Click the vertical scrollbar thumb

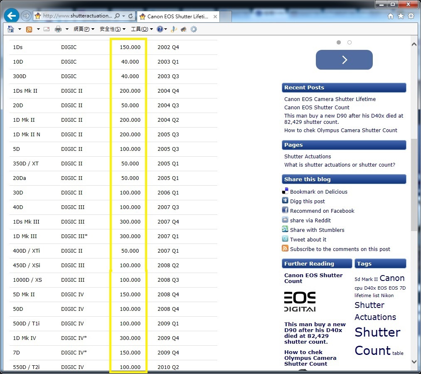pos(414,185)
